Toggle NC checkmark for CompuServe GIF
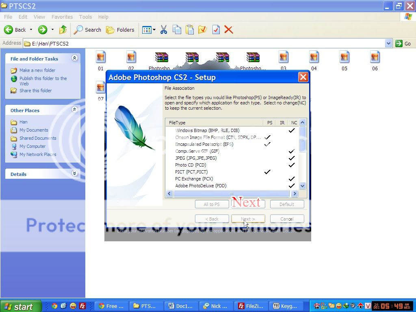The height and width of the screenshot is (312, 416). click(x=292, y=151)
